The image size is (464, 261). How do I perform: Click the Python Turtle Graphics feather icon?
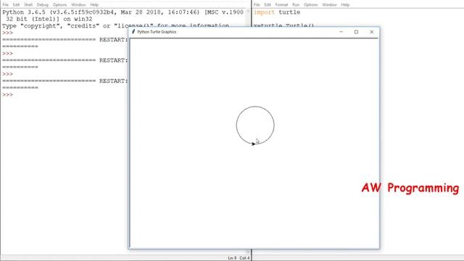[133, 32]
